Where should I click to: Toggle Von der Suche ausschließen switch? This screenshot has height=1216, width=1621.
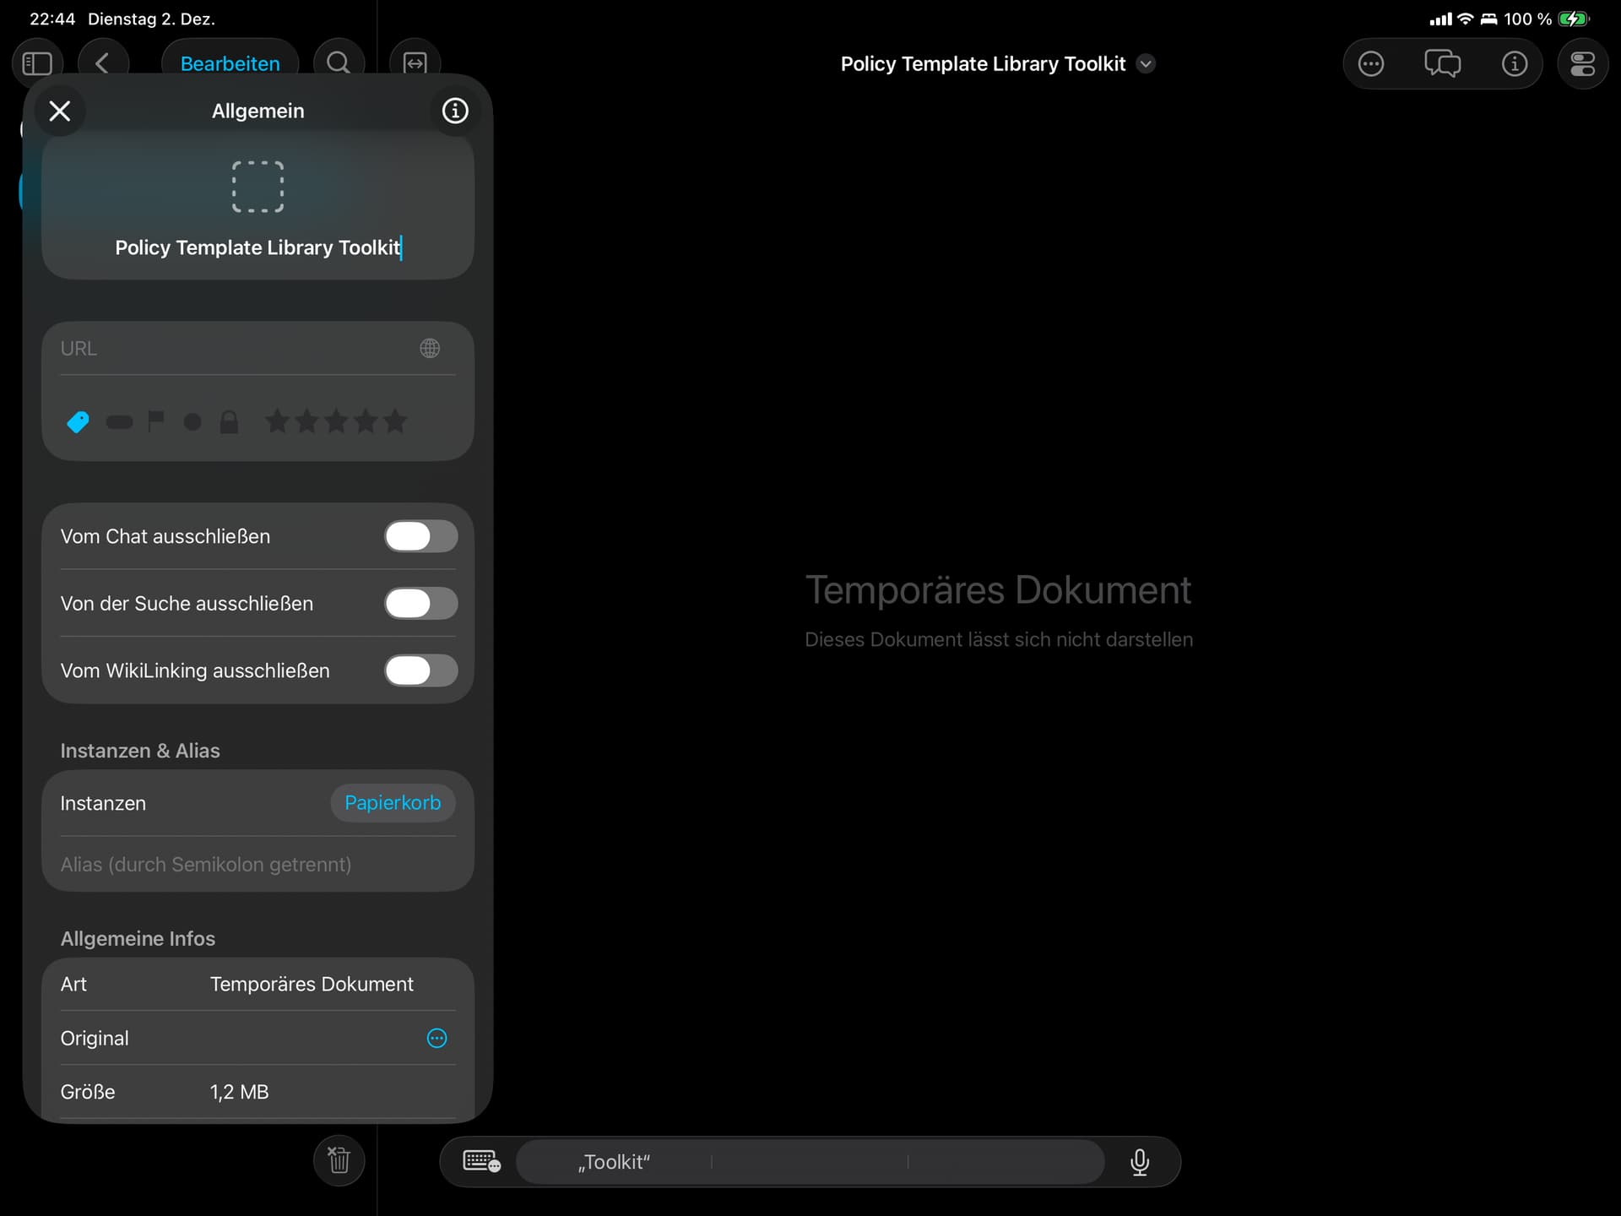coord(420,603)
